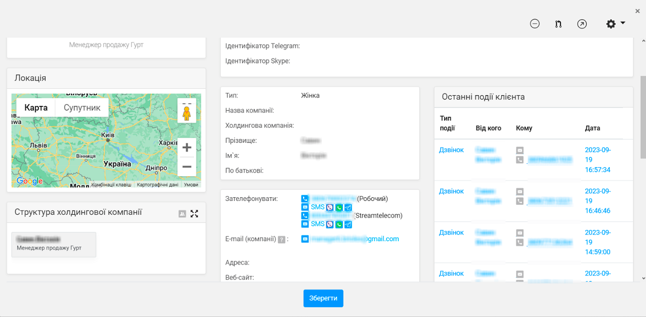This screenshot has height=317, width=646.
Task: Select the Менеджер продажу Гурт structure card
Action: click(x=54, y=244)
